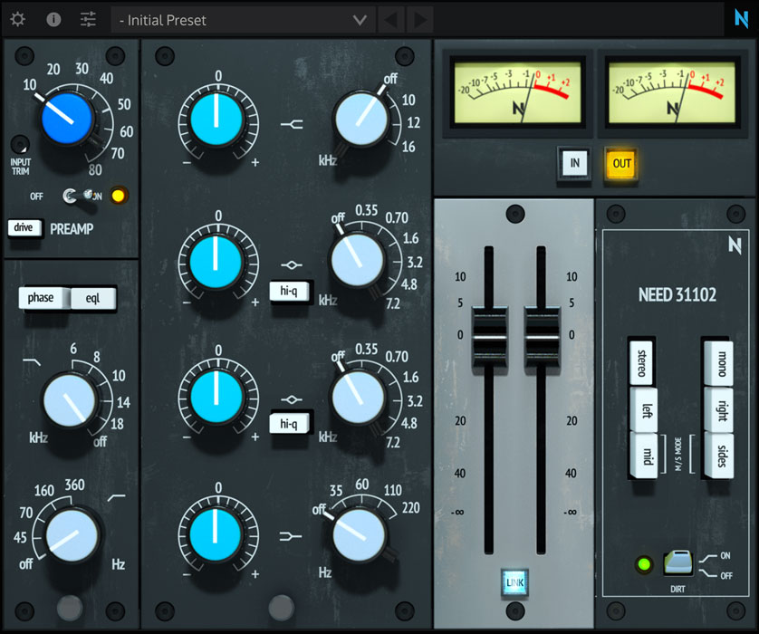Screen dimensions: 759x634
Task: Click the high shelf curve icon
Action: 292,125
